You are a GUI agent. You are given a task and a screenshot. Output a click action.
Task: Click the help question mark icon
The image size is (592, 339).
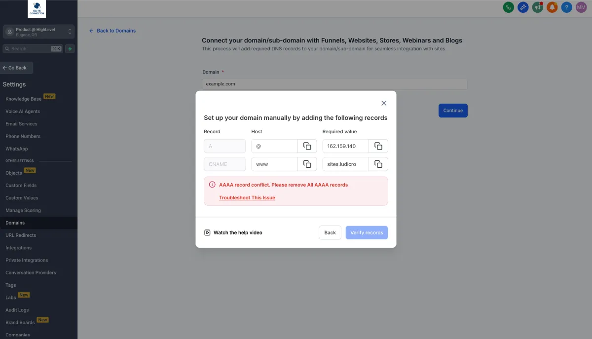click(x=567, y=7)
